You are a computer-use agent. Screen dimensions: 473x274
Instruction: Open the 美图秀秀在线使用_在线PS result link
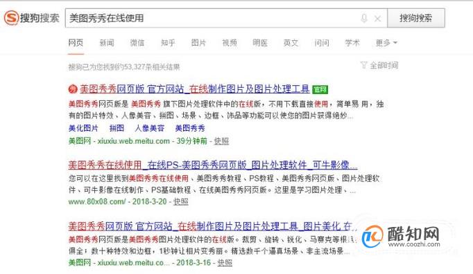coord(213,165)
